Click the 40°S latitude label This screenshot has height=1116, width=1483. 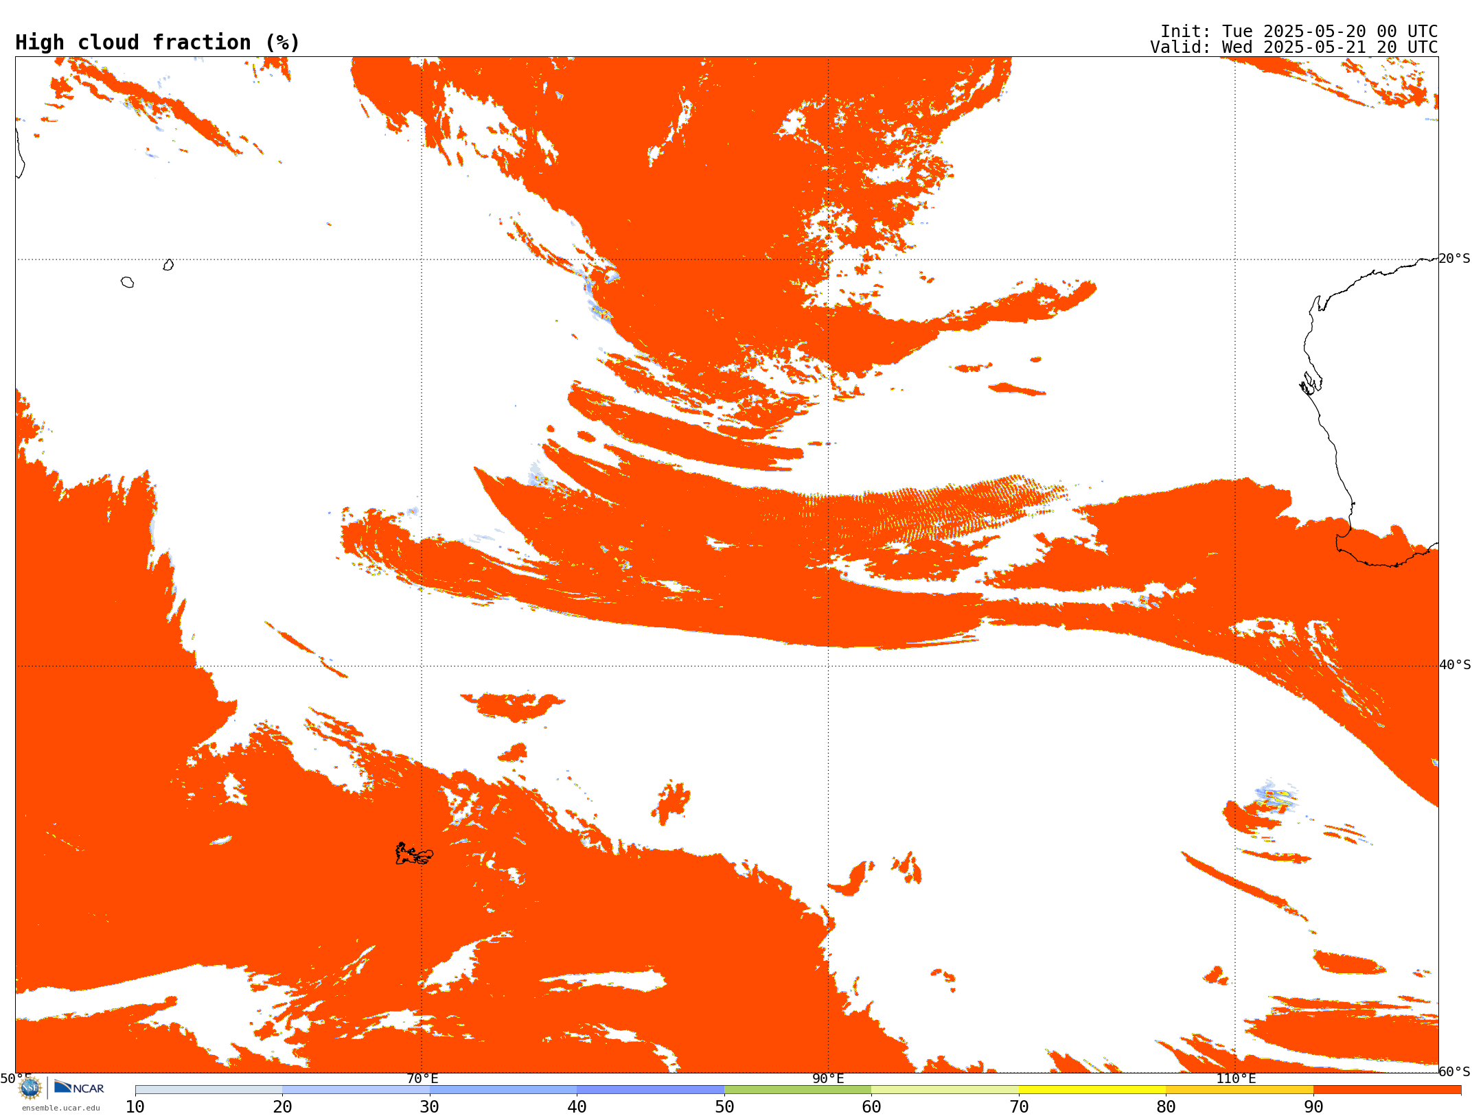pos(1455,665)
